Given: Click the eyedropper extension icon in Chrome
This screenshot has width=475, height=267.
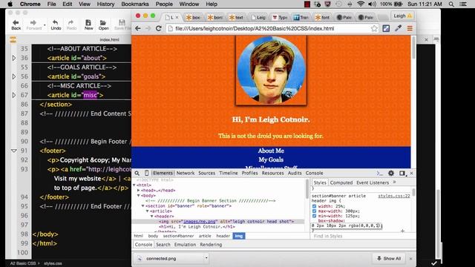Looking at the screenshot, I should click(x=398, y=28).
